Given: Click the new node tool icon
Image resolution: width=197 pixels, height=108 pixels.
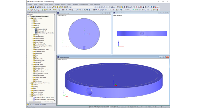Looking at the screenshot, I should tap(29, 10).
